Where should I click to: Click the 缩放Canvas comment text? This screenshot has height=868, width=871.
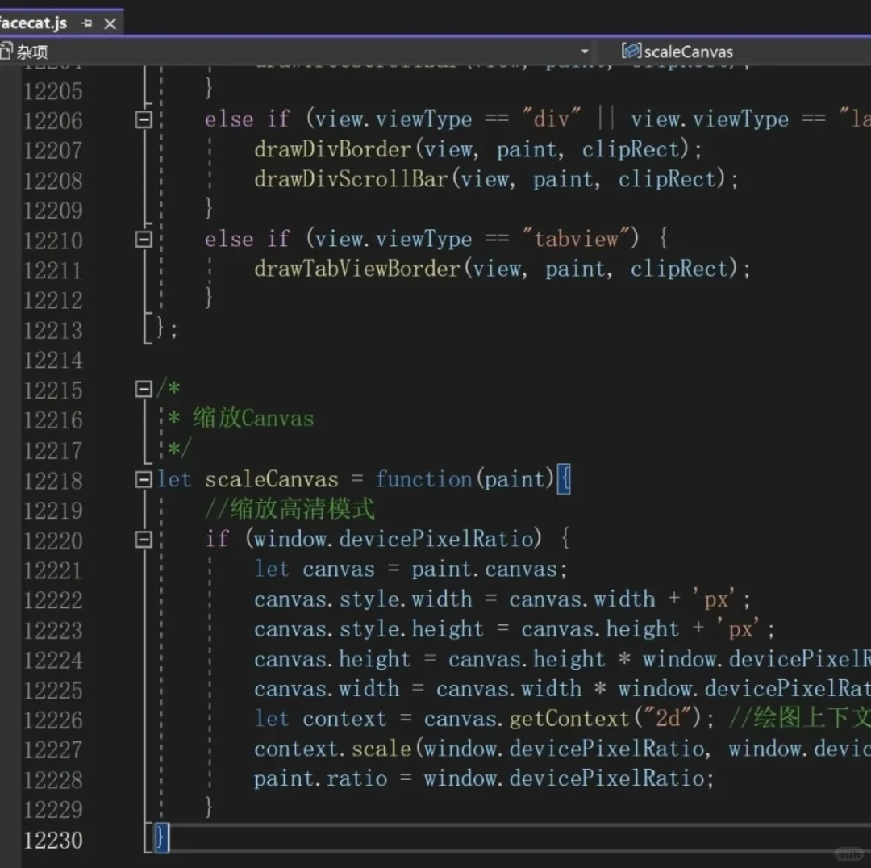pos(253,418)
